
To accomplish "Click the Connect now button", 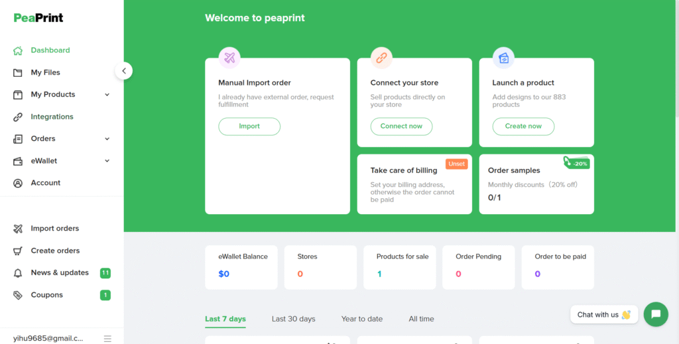I will click(x=401, y=127).
